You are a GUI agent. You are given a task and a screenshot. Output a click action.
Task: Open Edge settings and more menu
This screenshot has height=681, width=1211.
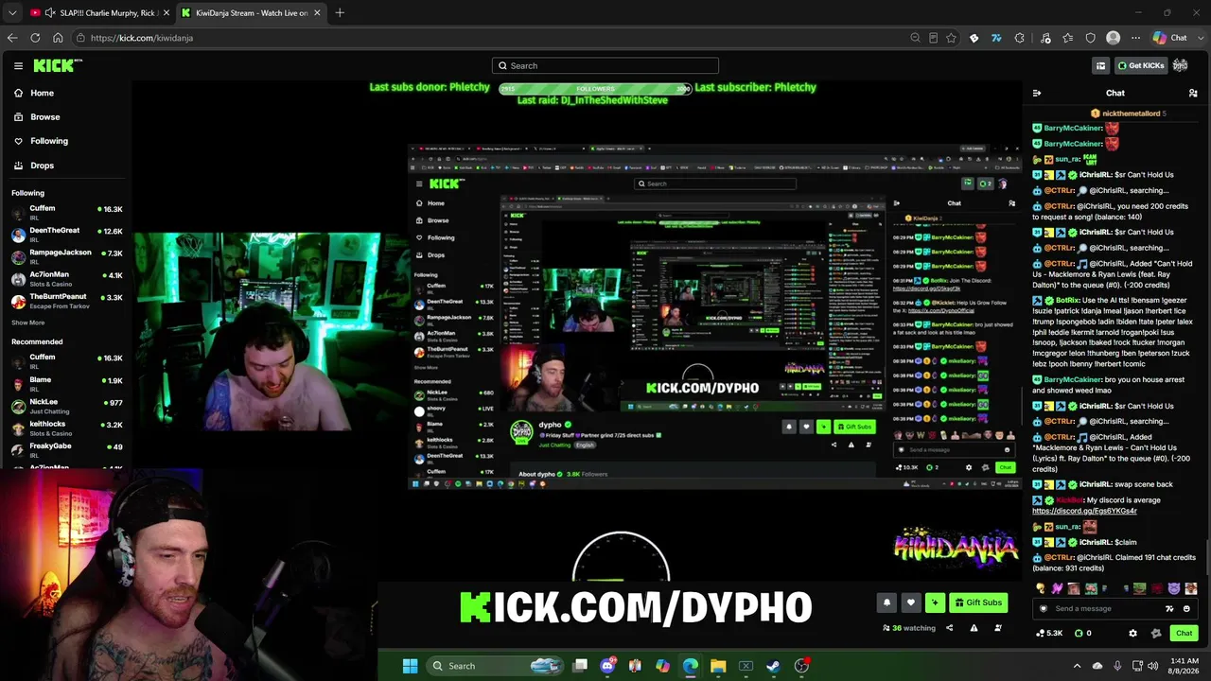point(1133,38)
